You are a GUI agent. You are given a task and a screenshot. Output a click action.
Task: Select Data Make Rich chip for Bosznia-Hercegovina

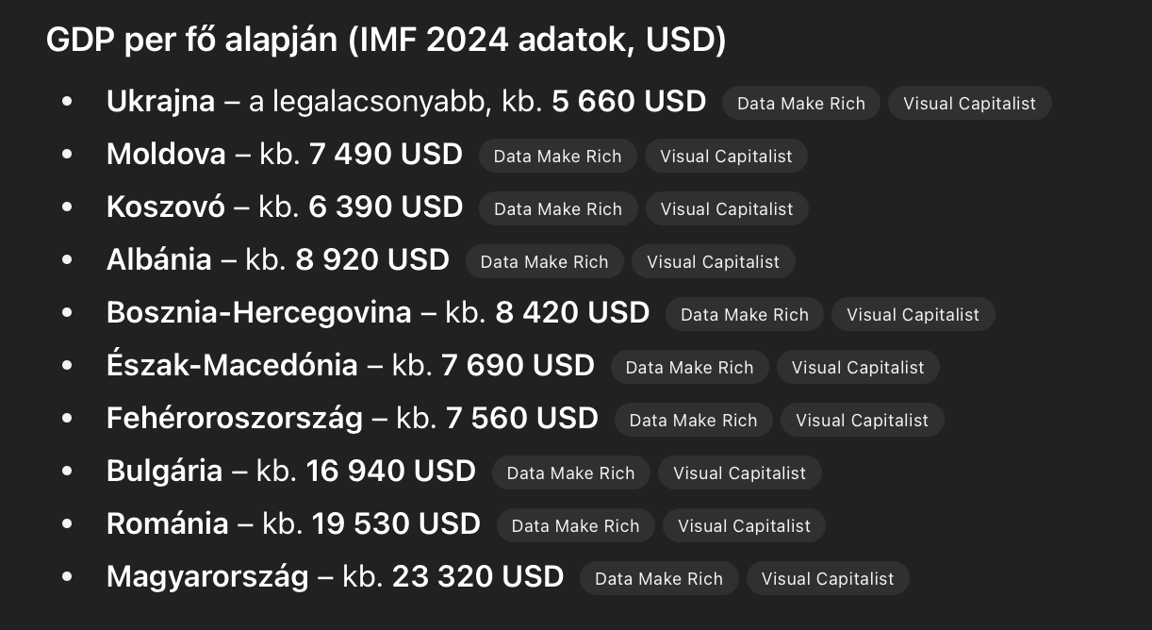(745, 315)
